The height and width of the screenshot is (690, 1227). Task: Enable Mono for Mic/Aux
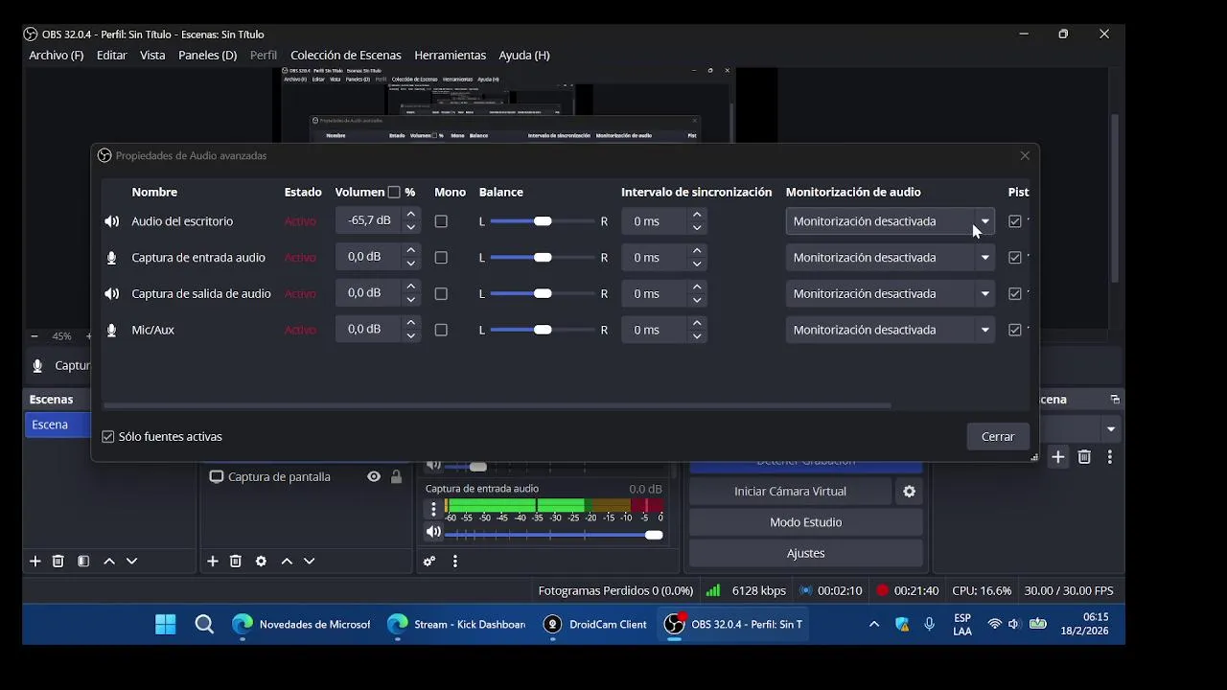pos(441,331)
